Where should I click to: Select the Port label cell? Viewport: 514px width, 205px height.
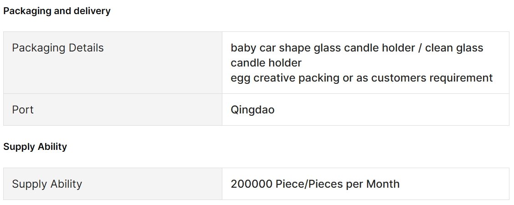113,109
